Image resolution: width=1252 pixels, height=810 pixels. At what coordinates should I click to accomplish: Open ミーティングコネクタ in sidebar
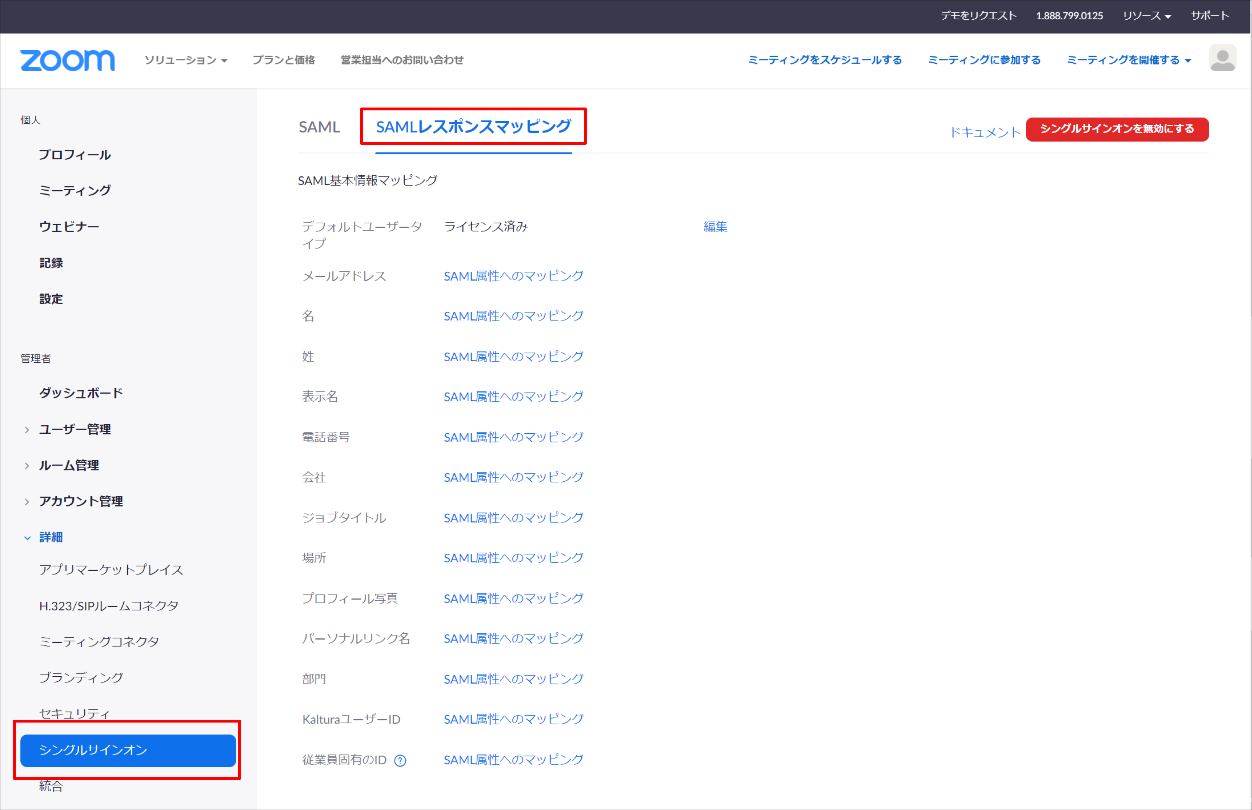point(99,642)
